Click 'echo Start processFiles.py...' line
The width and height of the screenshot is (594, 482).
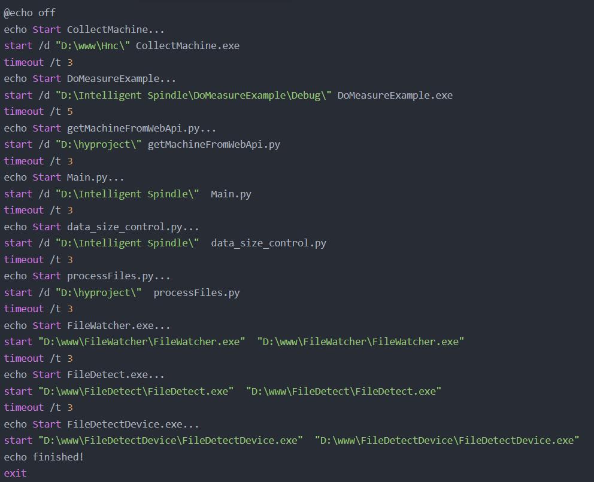(x=87, y=276)
